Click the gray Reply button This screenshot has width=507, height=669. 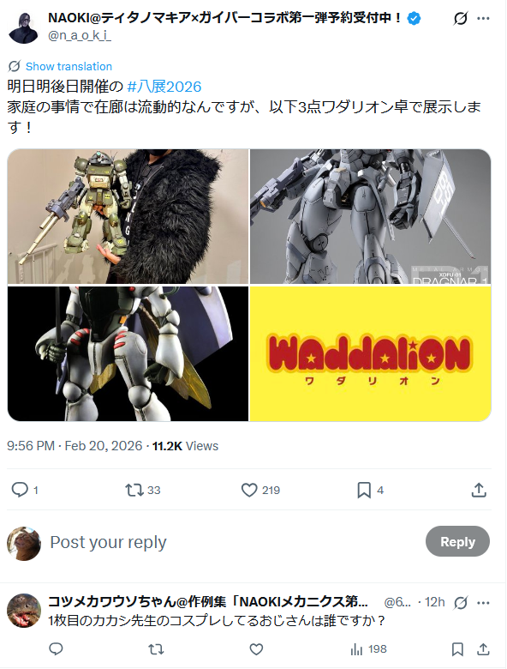pos(457,541)
